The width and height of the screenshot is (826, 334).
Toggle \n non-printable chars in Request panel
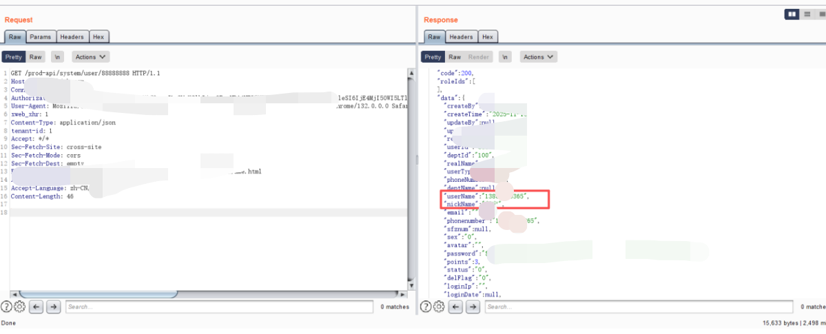pos(57,57)
